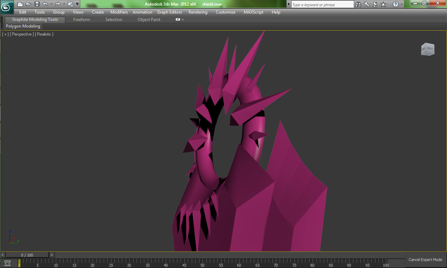Expand the InfoCenter search arrow

pyautogui.click(x=289, y=4)
